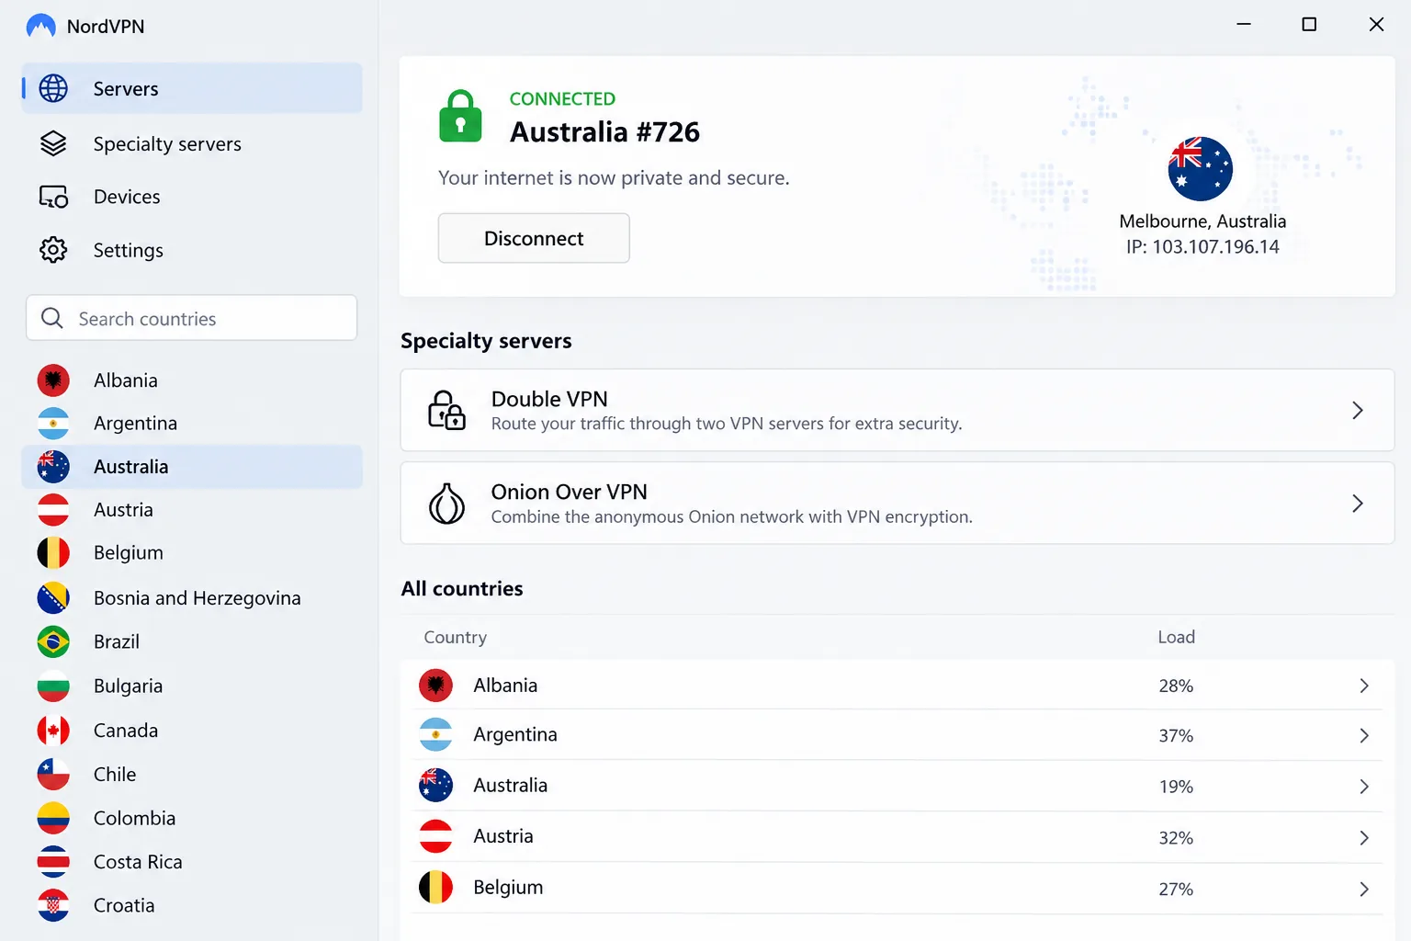Click Albania flag in sidebar list
The width and height of the screenshot is (1411, 941).
tap(53, 380)
